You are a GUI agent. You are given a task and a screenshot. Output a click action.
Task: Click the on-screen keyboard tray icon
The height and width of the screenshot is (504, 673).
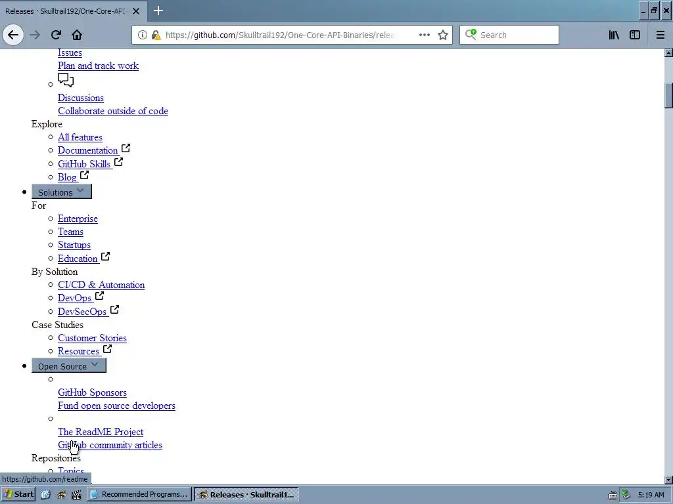(x=613, y=495)
